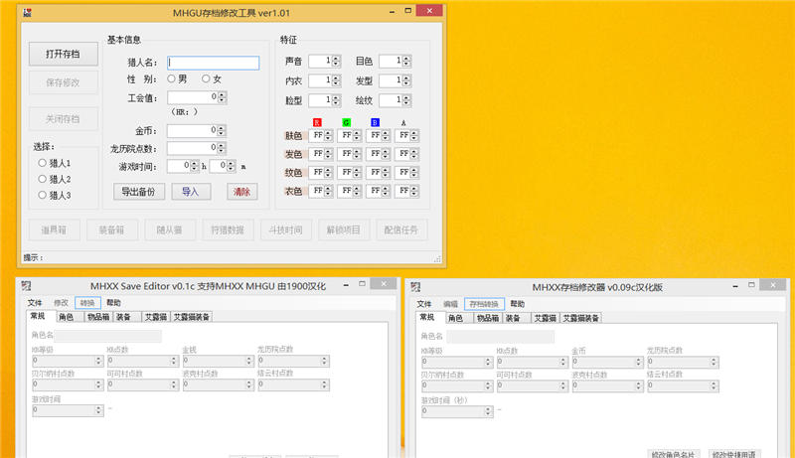This screenshot has height=458, width=795.
Task: Click the MHXX Save Editor v0.1c window icon
Action: coord(27,286)
